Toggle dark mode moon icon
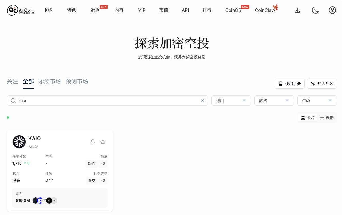Viewport: 342px width, 215px height. click(x=315, y=10)
